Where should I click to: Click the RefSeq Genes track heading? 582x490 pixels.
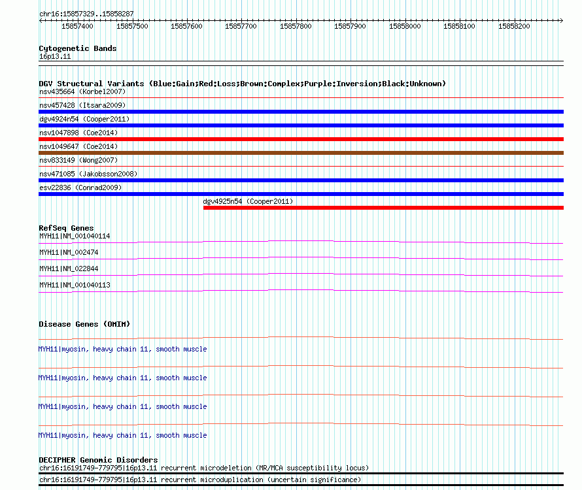[x=66, y=228]
